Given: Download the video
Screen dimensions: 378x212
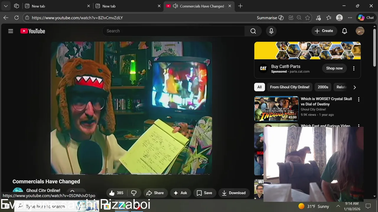Looking at the screenshot, I should pyautogui.click(x=234, y=193).
